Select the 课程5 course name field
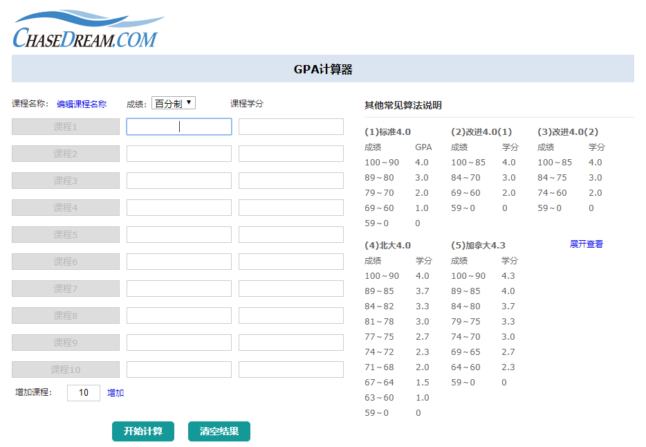The width and height of the screenshot is (646, 447). [x=64, y=234]
